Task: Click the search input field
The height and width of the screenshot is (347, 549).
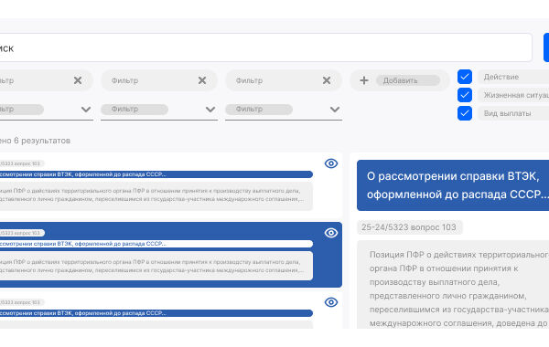Action: pyautogui.click(x=265, y=47)
